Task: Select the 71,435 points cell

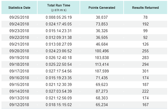Action: [x=102, y=78]
